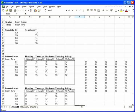Click the Borders icon
Image resolution: width=135 pixels, height=112 pixels.
(x=116, y=10)
